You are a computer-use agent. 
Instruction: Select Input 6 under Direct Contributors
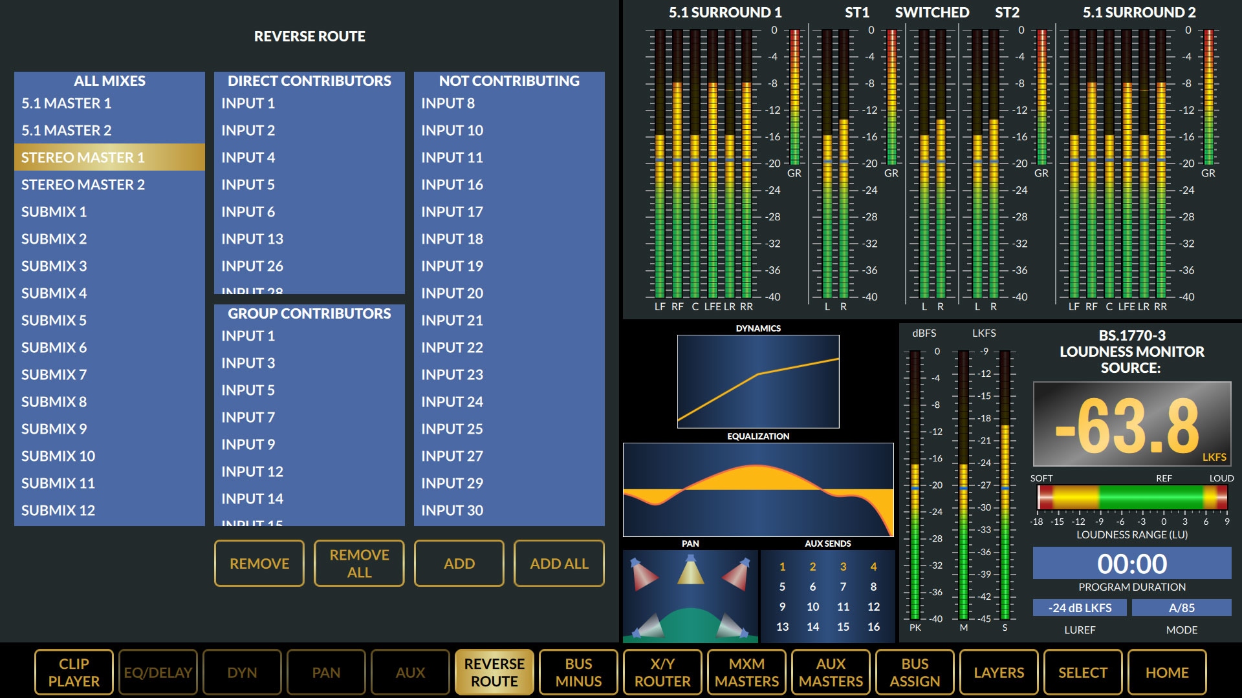tap(309, 212)
